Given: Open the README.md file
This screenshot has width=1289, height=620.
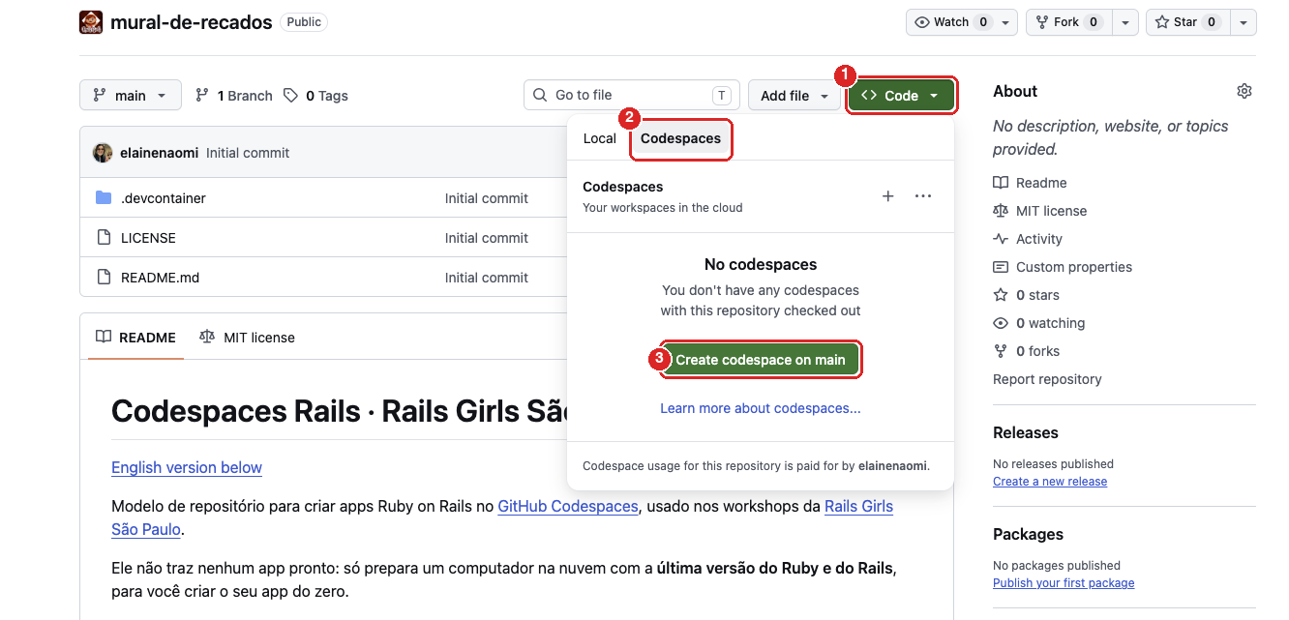Looking at the screenshot, I should click(160, 278).
